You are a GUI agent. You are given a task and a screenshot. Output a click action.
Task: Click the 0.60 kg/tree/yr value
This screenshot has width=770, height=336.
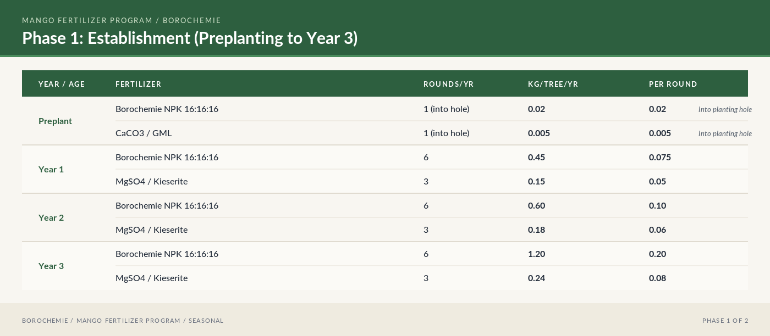point(536,205)
